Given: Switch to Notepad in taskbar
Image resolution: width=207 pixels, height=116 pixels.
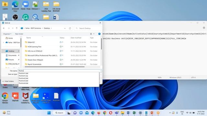Looking at the screenshot, I should pos(146,113).
